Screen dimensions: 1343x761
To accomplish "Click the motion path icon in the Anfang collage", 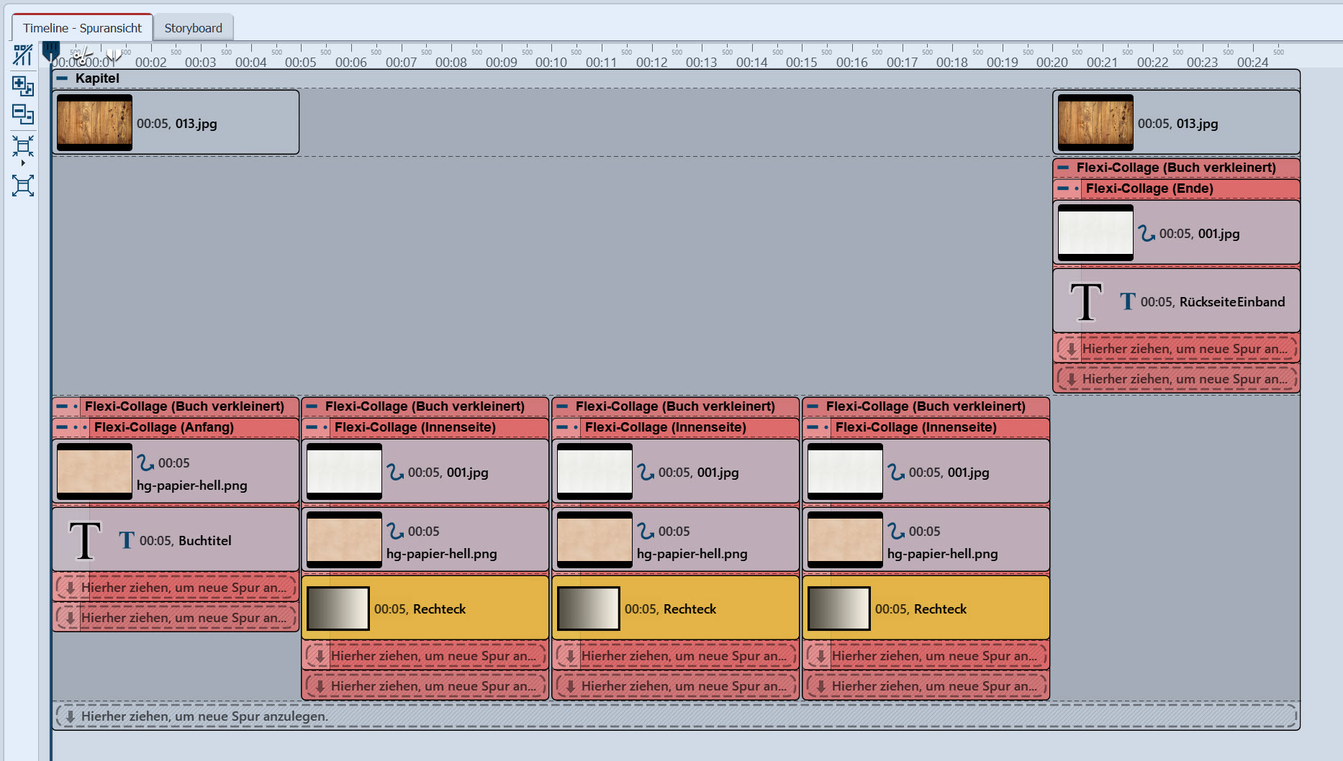I will click(x=145, y=462).
